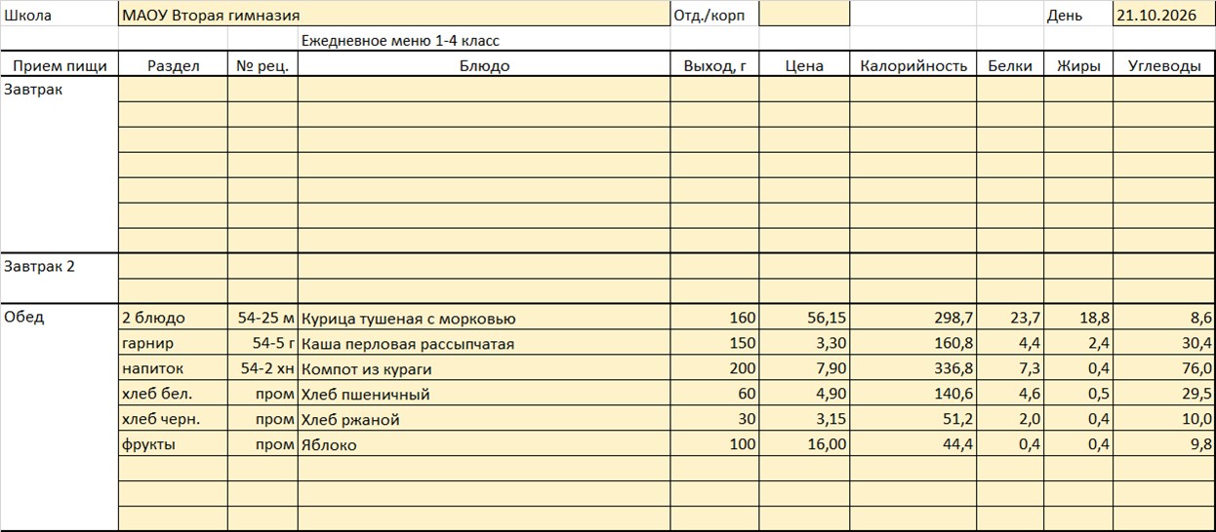
Task: Click the 'Прием пищи' column header
Action: [60, 65]
